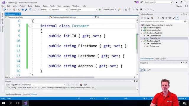Viewport: 189px width, 106px height.
Task: Click the taskbar search magnifier
Action: pyautogui.click(x=11, y=103)
